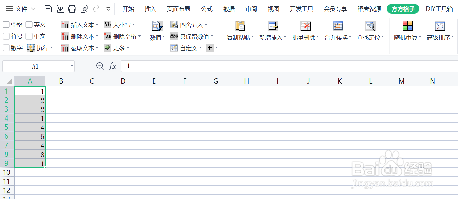Click 大小写 case change icon

pyautogui.click(x=107, y=25)
